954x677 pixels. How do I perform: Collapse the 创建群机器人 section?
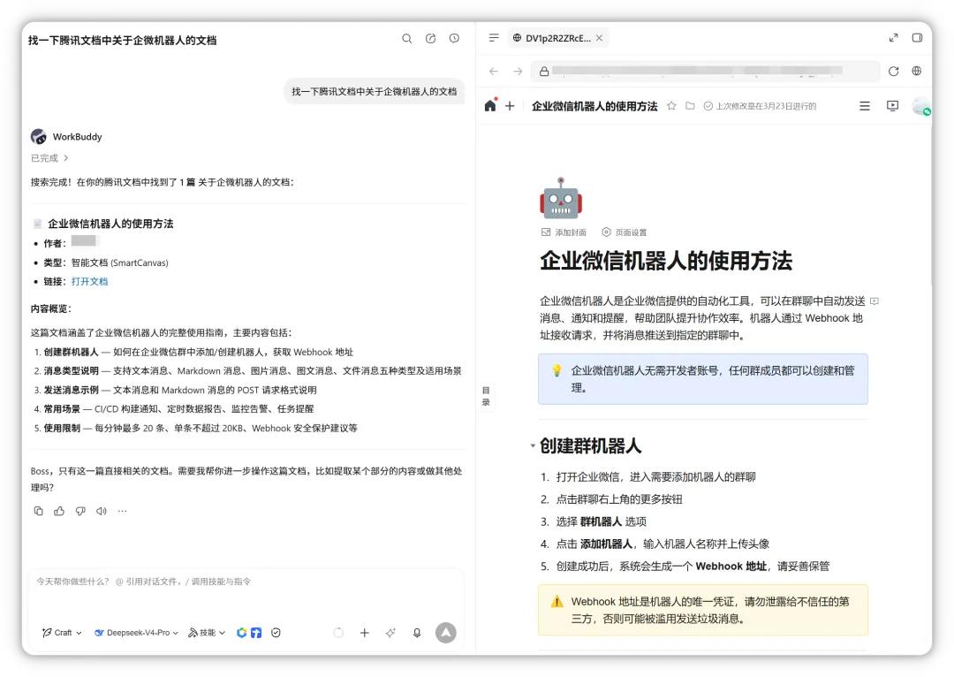point(533,445)
